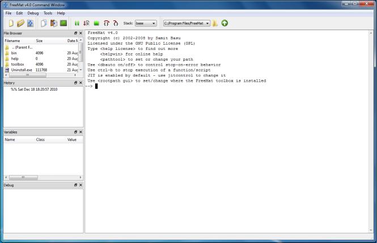Open the C:/Program Files/FreeMat path dropdown

point(187,23)
